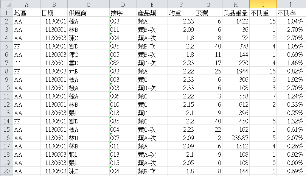Click header cell 日期
The height and width of the screenshot is (176, 306).
54,13
